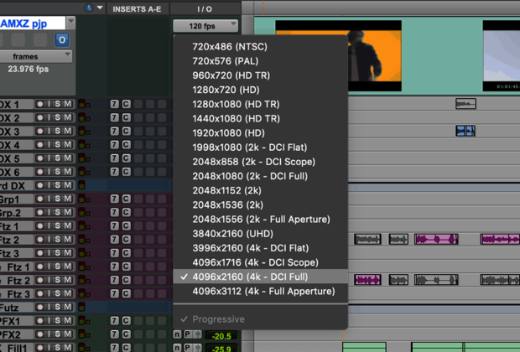Open insert 7 on DX 4 track

tap(114, 145)
